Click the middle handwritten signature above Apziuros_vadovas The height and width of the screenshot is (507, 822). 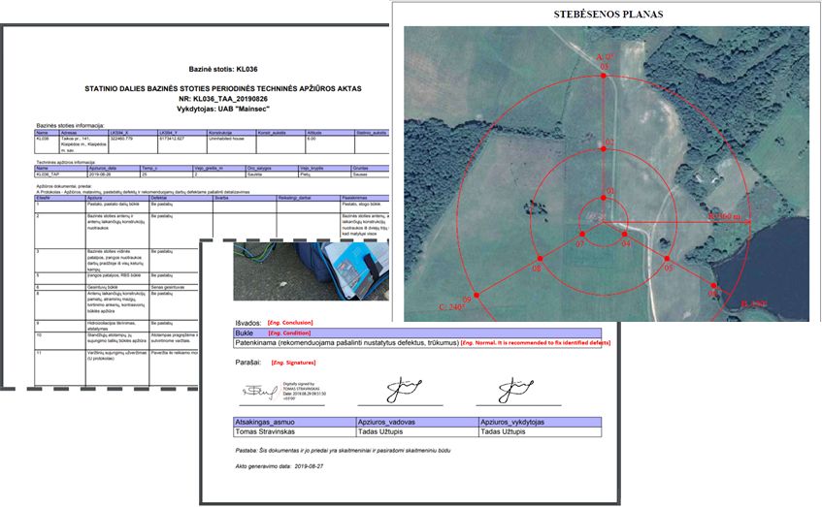tap(404, 391)
